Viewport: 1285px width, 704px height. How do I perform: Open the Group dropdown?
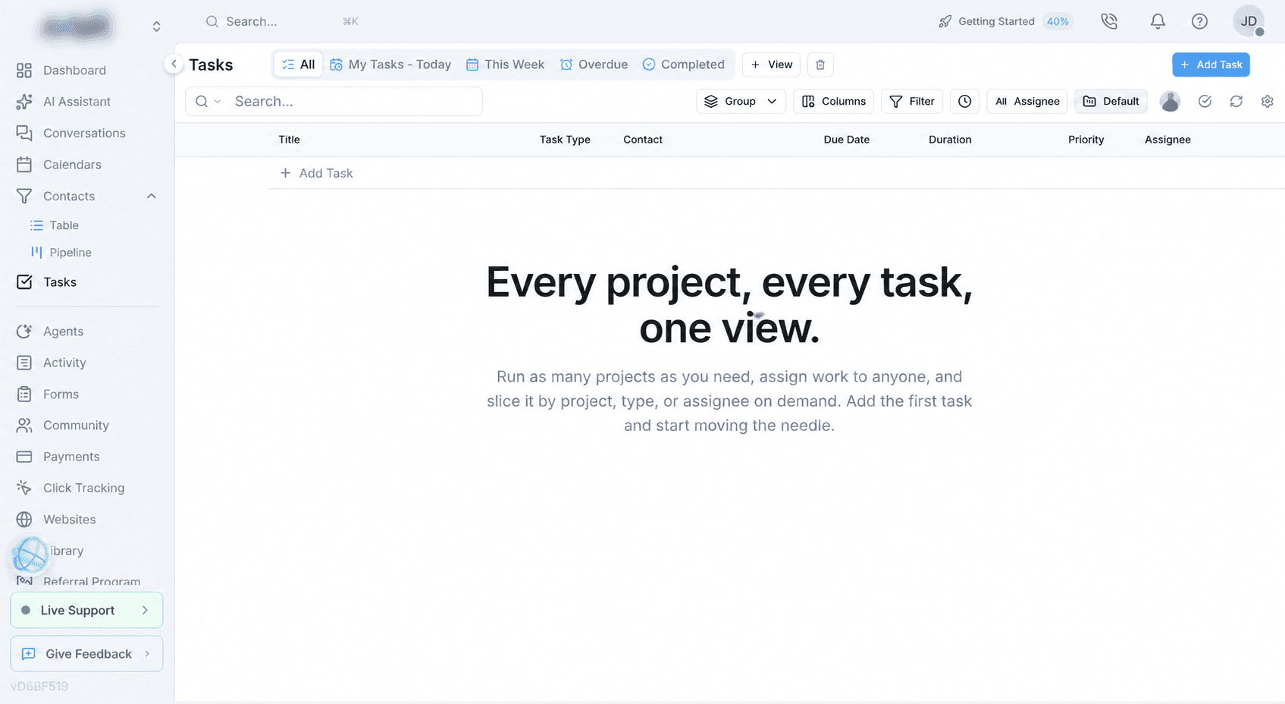pyautogui.click(x=741, y=101)
